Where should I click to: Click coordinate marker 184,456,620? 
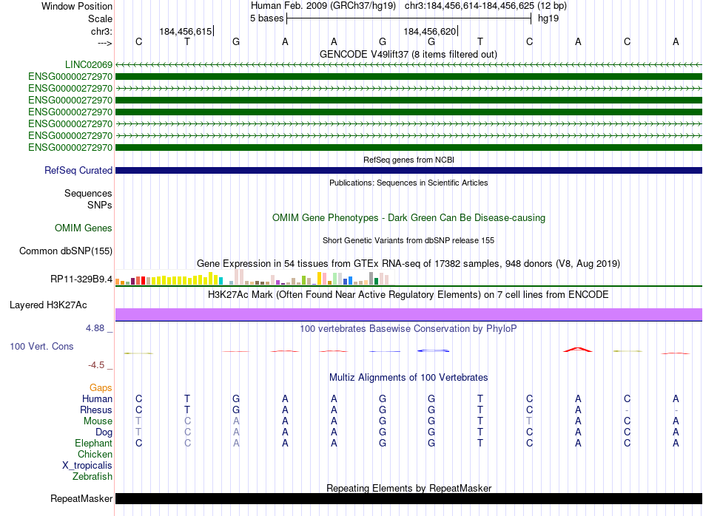(x=429, y=31)
